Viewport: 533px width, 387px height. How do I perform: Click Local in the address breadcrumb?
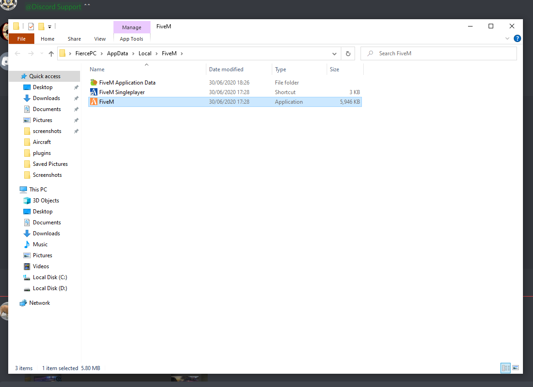145,53
